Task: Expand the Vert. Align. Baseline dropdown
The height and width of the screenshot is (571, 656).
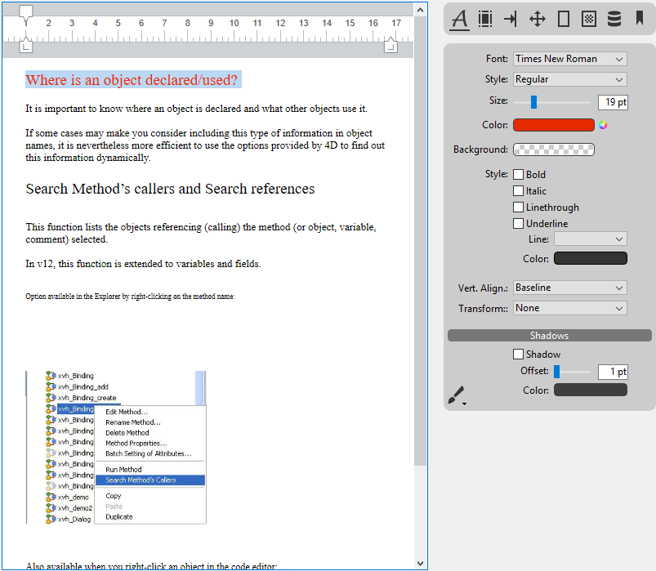Action: point(569,288)
